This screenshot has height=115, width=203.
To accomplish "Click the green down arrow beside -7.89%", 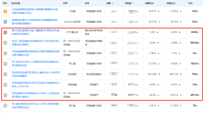I will click(x=158, y=53).
